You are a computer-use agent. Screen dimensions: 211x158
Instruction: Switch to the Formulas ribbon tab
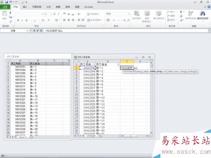pyautogui.click(x=49, y=7)
